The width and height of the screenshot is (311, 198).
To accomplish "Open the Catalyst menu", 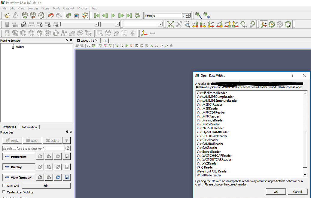I will [x=69, y=8].
